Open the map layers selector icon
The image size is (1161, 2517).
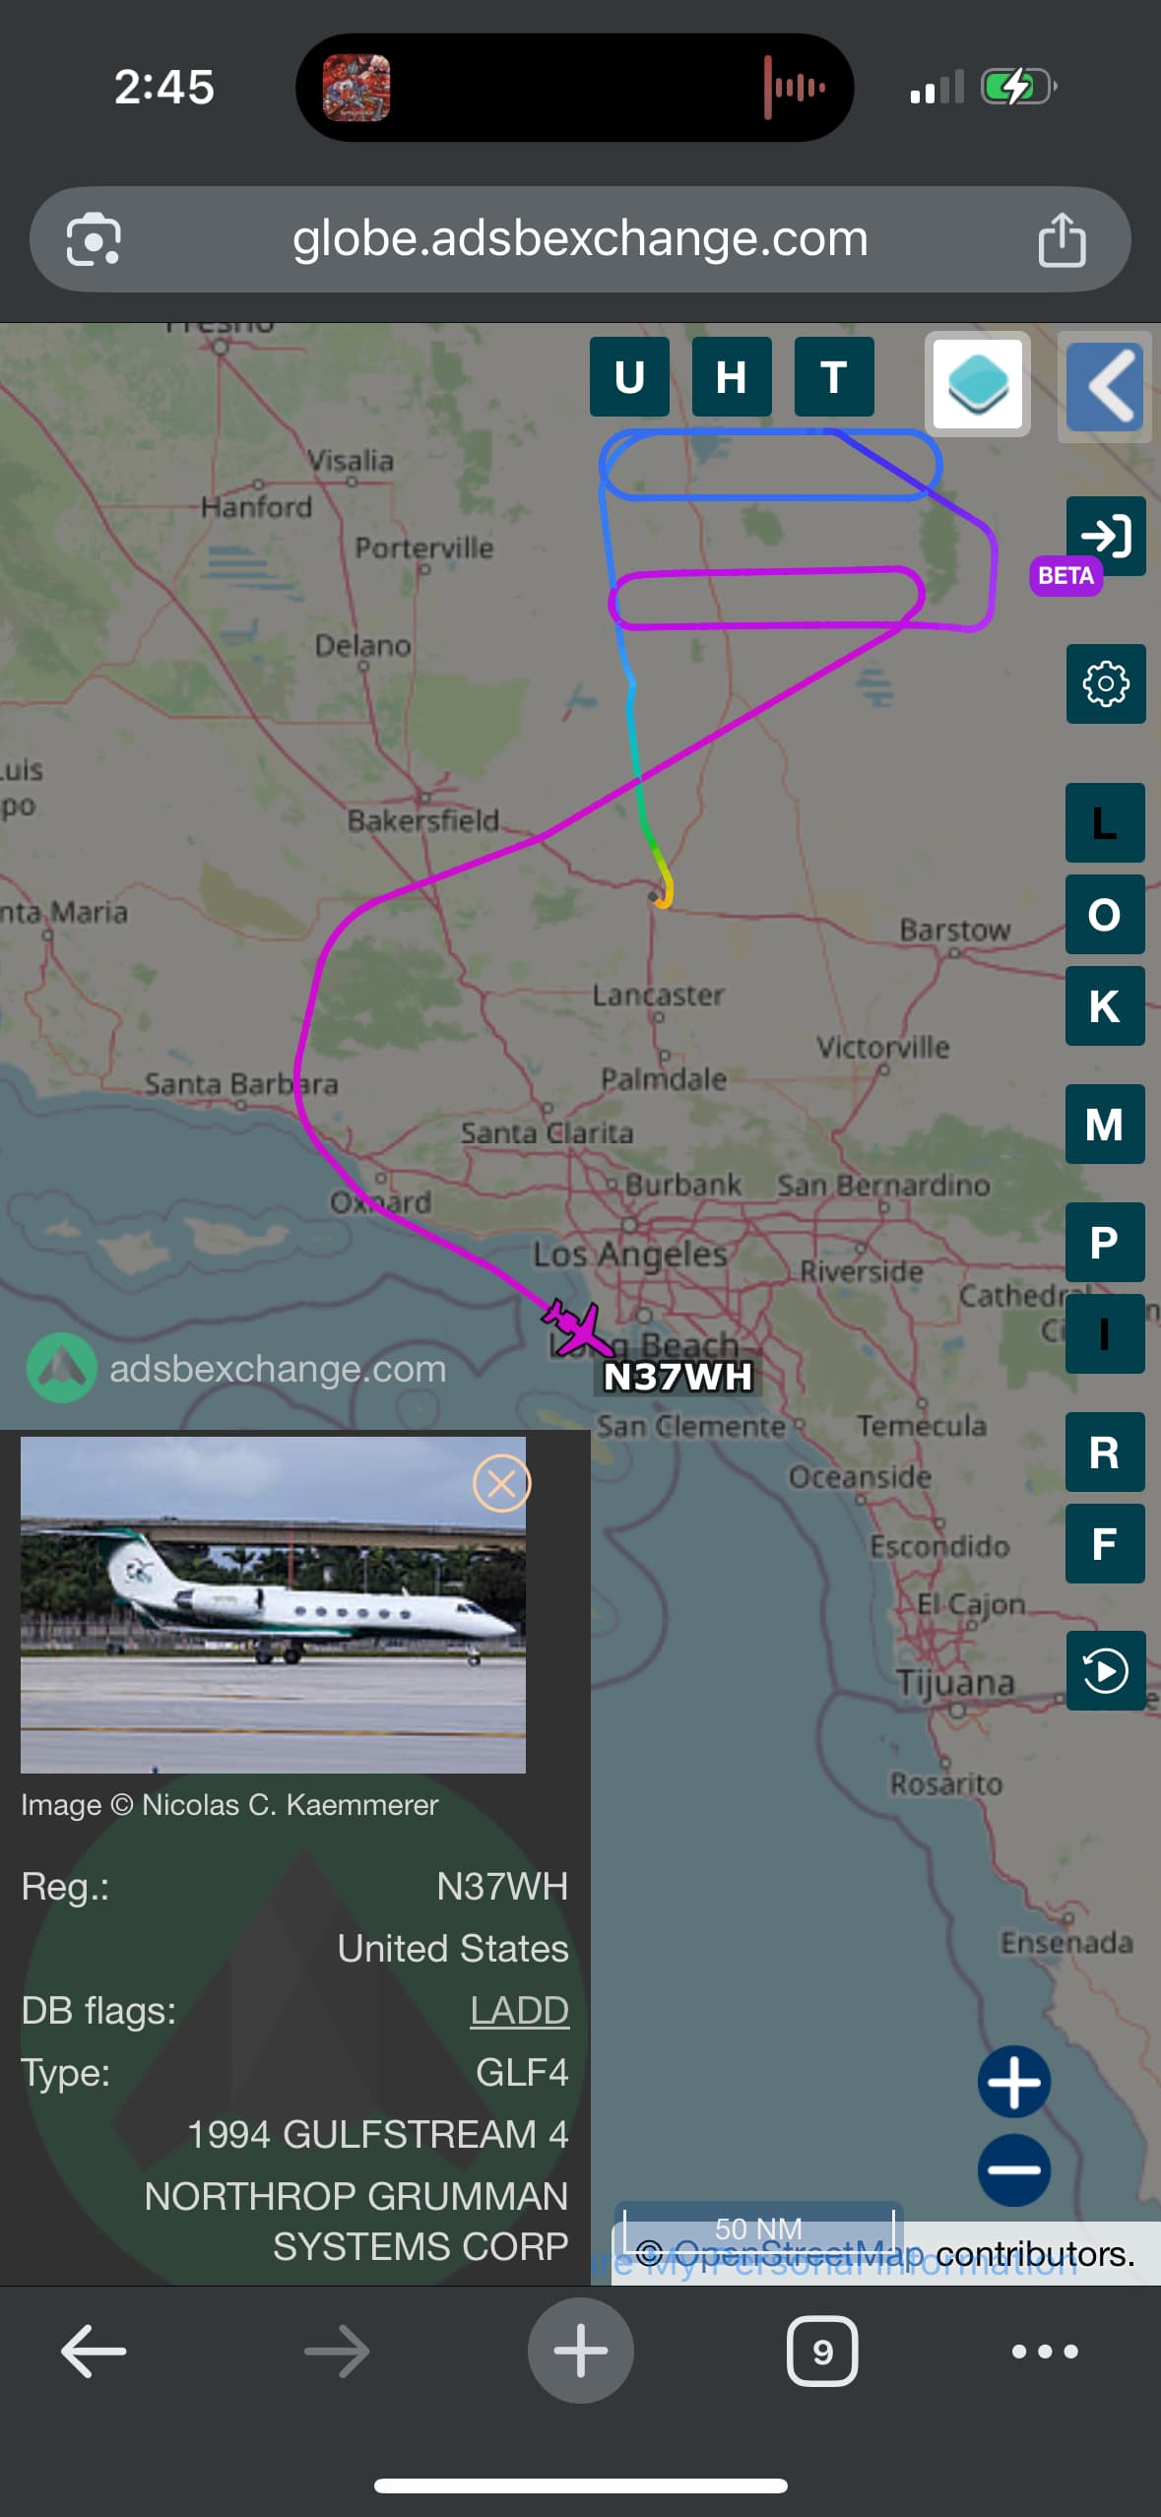pos(977,384)
